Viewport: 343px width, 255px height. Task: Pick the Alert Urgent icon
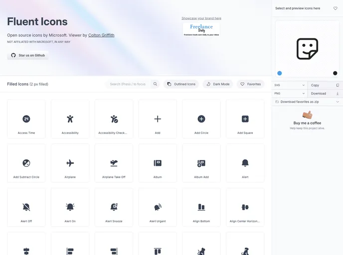coord(158,207)
